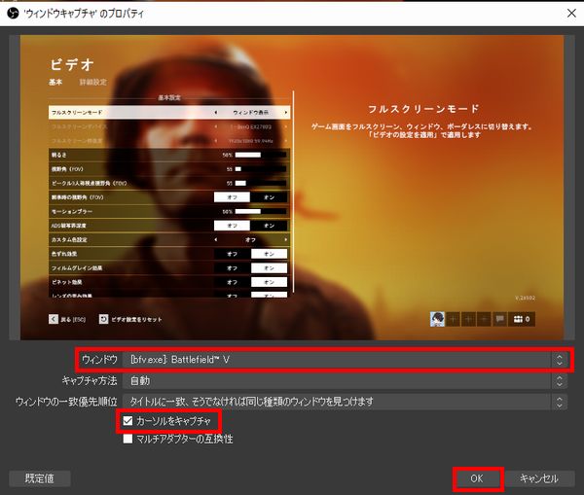Click the left arrow on the フルスクリーンモード row
Viewport: 584px width, 495px height.
click(216, 113)
